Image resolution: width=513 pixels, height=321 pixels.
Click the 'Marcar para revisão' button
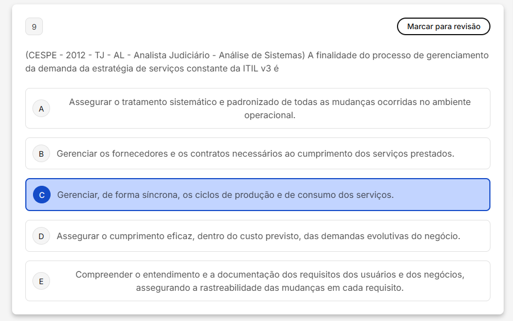(x=443, y=26)
